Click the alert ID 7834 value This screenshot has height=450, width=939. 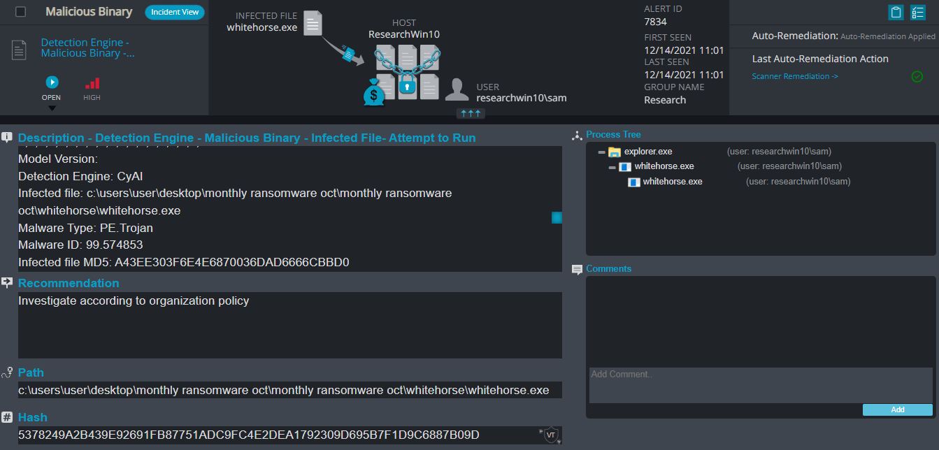(655, 22)
